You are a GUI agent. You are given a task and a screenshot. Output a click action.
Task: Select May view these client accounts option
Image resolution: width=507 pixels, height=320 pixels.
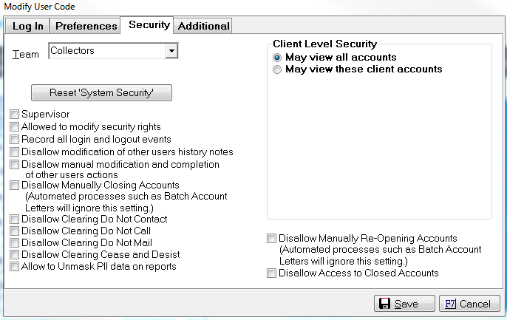click(x=278, y=69)
